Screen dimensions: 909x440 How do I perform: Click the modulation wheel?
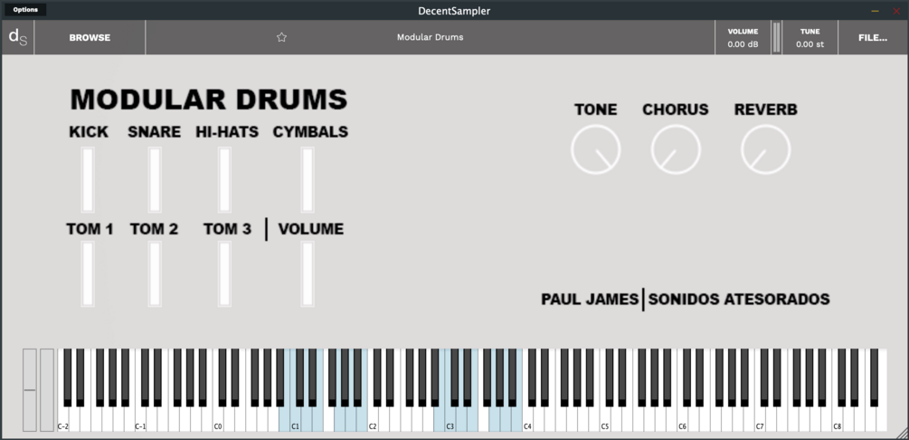click(x=47, y=390)
